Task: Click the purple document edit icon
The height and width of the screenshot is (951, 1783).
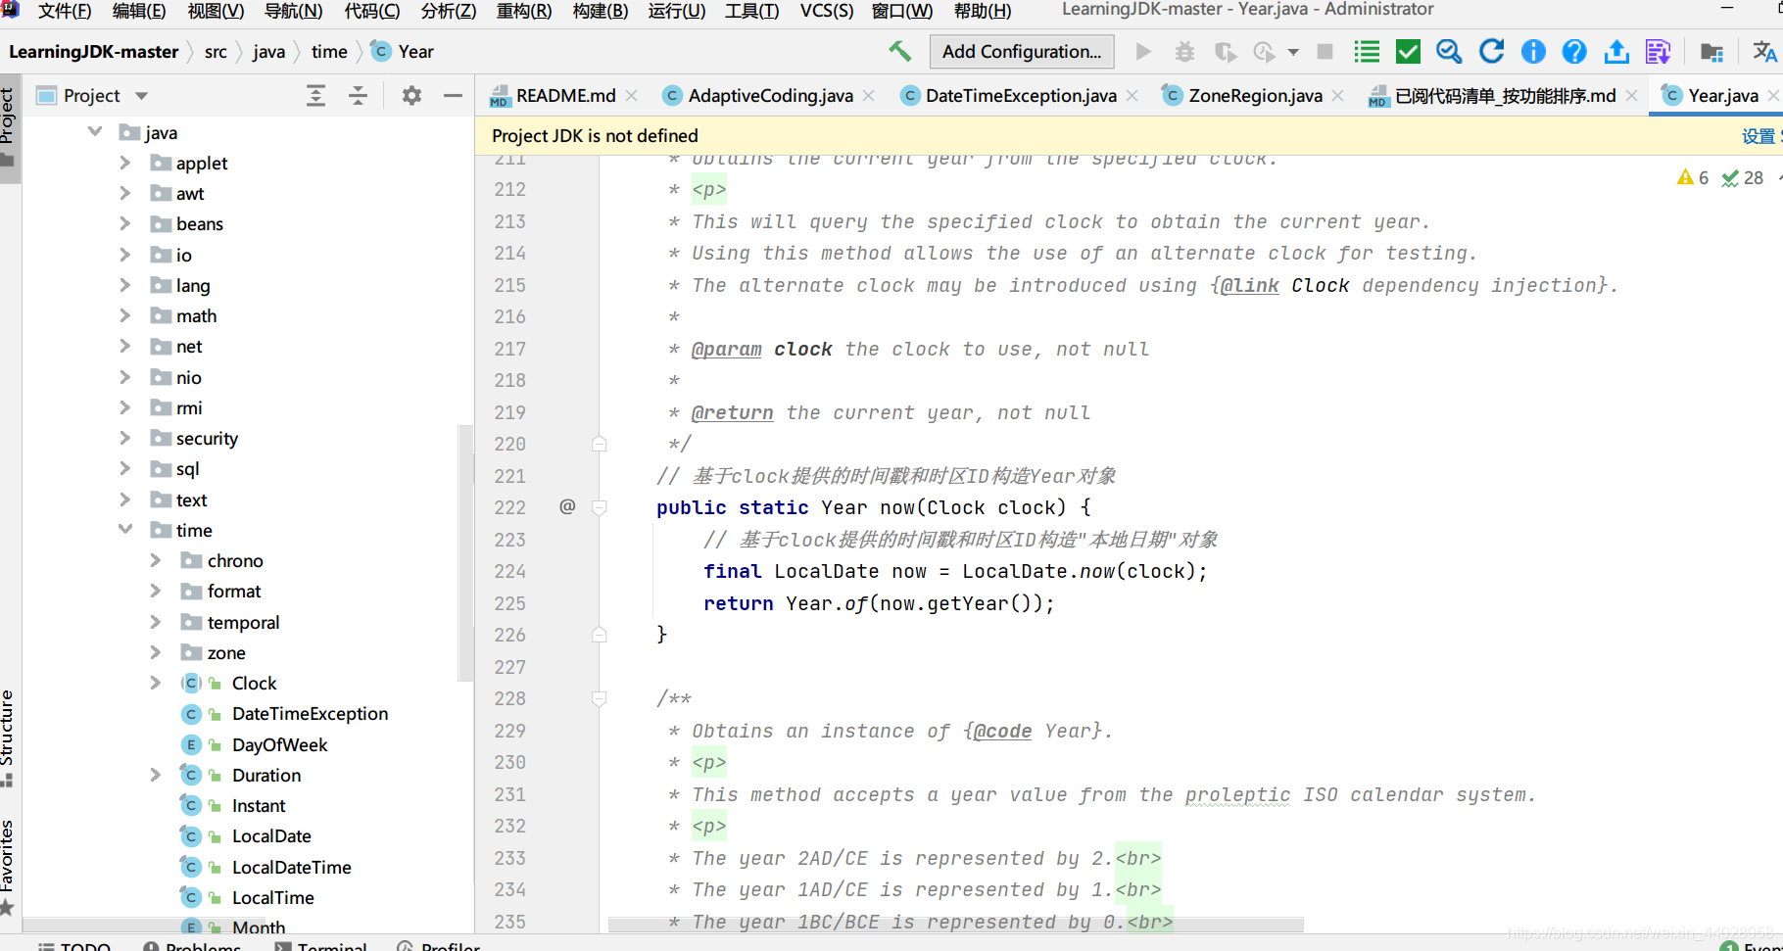Action: pos(1658,51)
